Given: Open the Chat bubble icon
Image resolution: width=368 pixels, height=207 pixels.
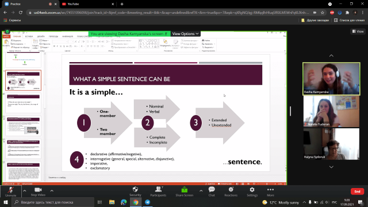Looking at the screenshot, I should pos(212,189).
